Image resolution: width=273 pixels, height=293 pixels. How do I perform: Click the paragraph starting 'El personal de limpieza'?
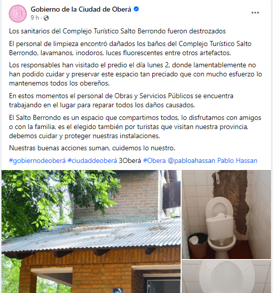point(130,48)
